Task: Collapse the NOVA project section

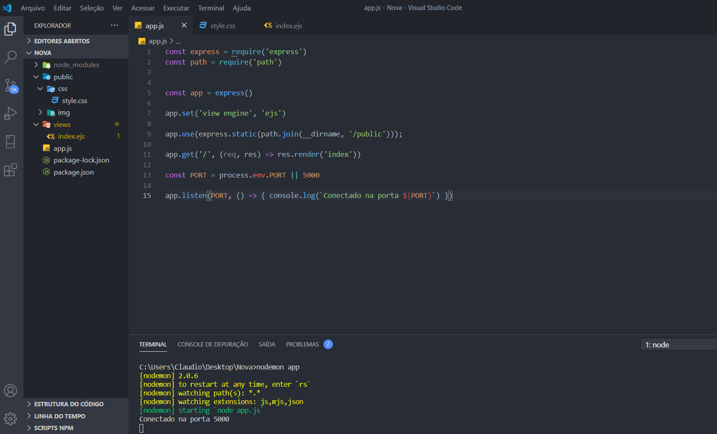Action: tap(76, 53)
